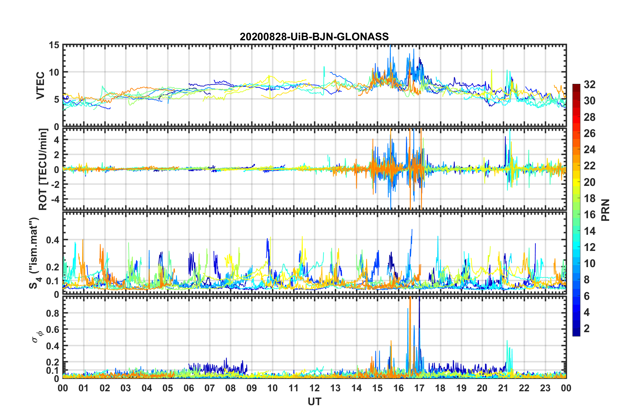
Task: Click UT axis tick label 23
Action: click(x=545, y=388)
